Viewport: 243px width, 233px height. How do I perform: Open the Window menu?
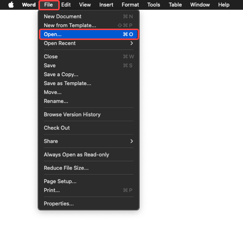(200, 5)
